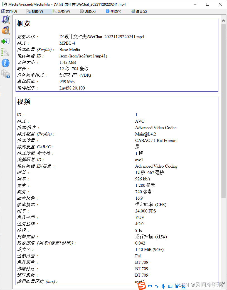Click the 720 像素 height value
The height and width of the screenshot is (290, 227).
point(143,192)
